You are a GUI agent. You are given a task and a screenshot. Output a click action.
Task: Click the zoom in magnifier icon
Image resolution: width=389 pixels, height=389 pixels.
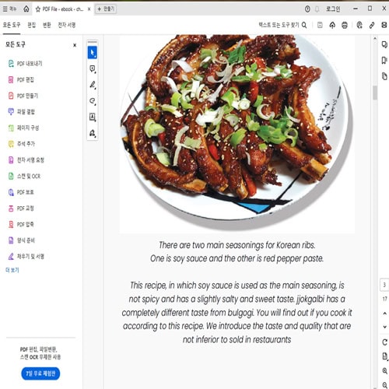pos(384,371)
